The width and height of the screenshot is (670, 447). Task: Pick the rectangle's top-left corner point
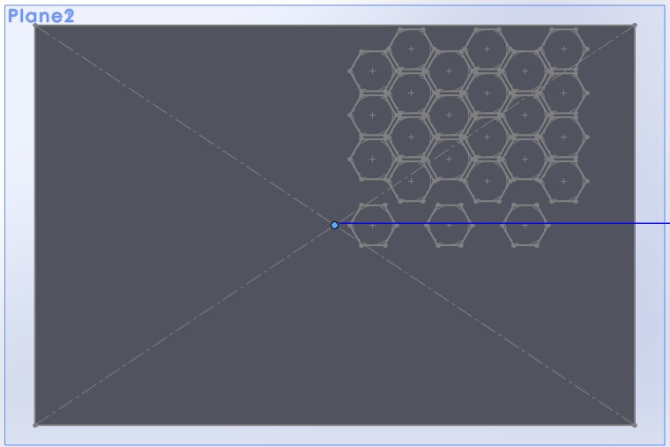(x=35, y=26)
